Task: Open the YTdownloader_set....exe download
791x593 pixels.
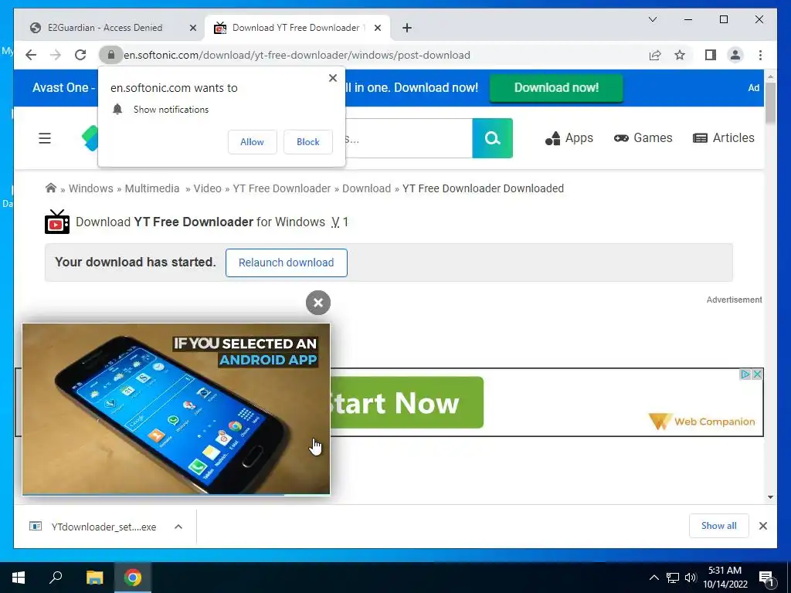Action: point(104,527)
